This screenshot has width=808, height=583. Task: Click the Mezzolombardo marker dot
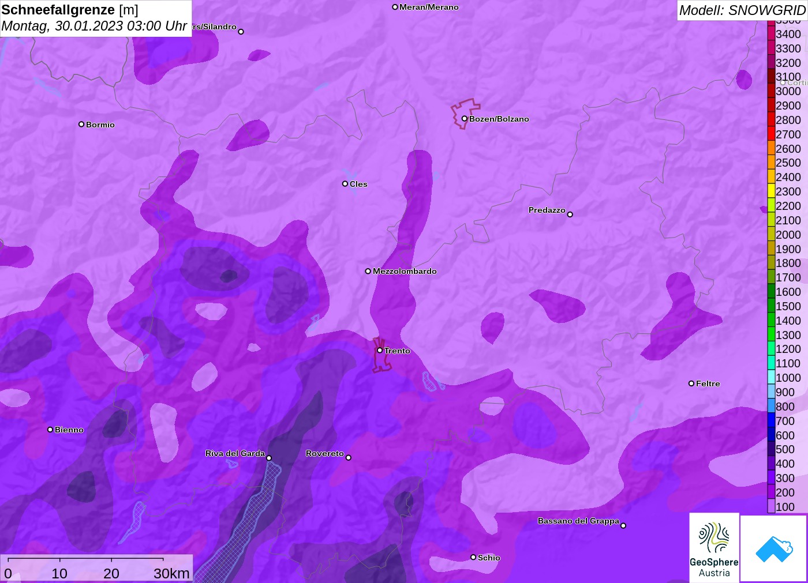[x=368, y=271]
